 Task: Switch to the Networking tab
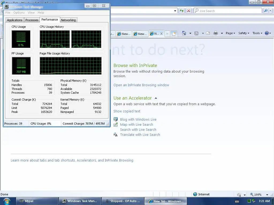(68, 20)
